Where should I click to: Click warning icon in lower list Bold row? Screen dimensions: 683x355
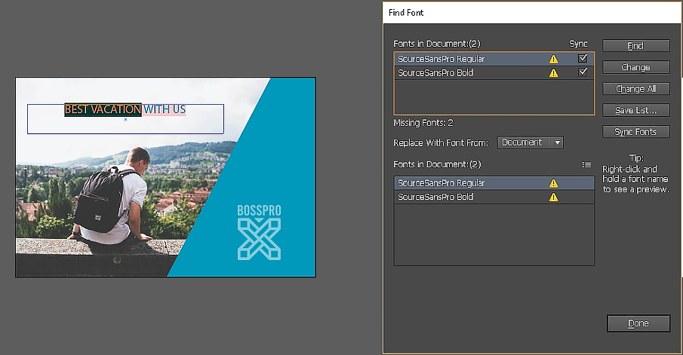coord(553,197)
